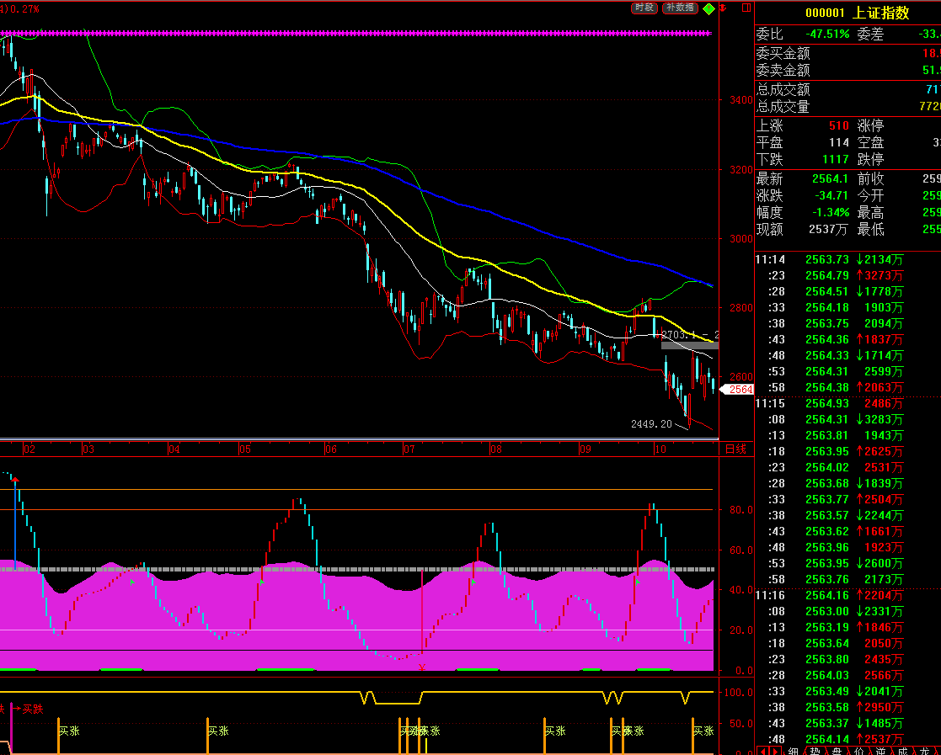Click the 委卖金额 label
Screen dimensions: 941x755
783,71
